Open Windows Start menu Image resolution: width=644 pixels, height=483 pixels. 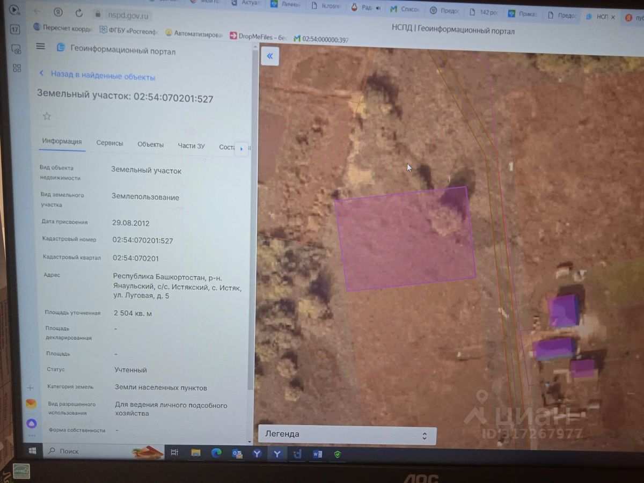tap(33, 450)
